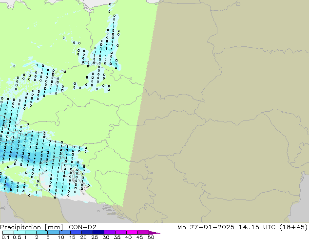The height and width of the screenshot is (239, 309).
Task: Click the 25–30 mm dark blue swatch
Action: pos(98,233)
